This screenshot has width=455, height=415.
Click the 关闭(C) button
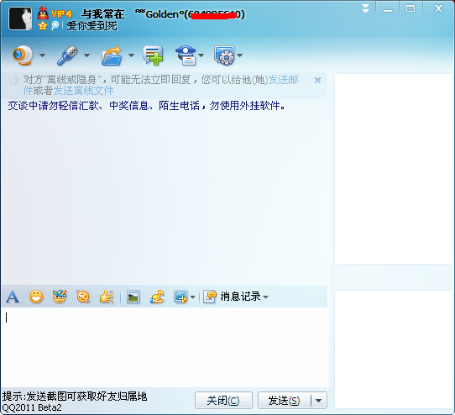coord(223,400)
